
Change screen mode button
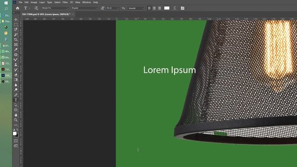16,146
